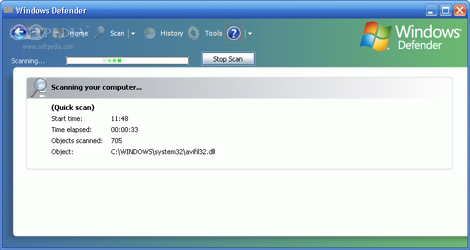Click the History clock icon

[149, 33]
